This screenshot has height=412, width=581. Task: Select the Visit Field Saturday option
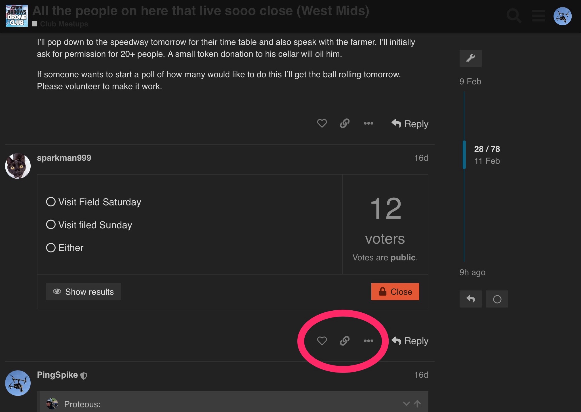51,202
